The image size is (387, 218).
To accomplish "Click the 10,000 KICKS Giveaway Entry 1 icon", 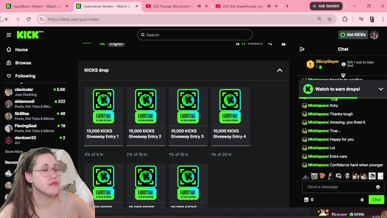I will click(x=103, y=106).
